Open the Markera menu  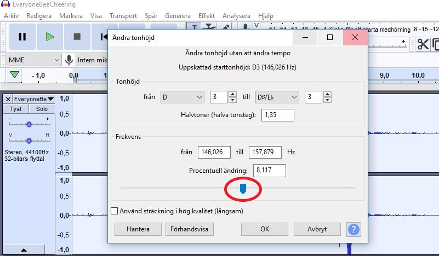tap(71, 16)
